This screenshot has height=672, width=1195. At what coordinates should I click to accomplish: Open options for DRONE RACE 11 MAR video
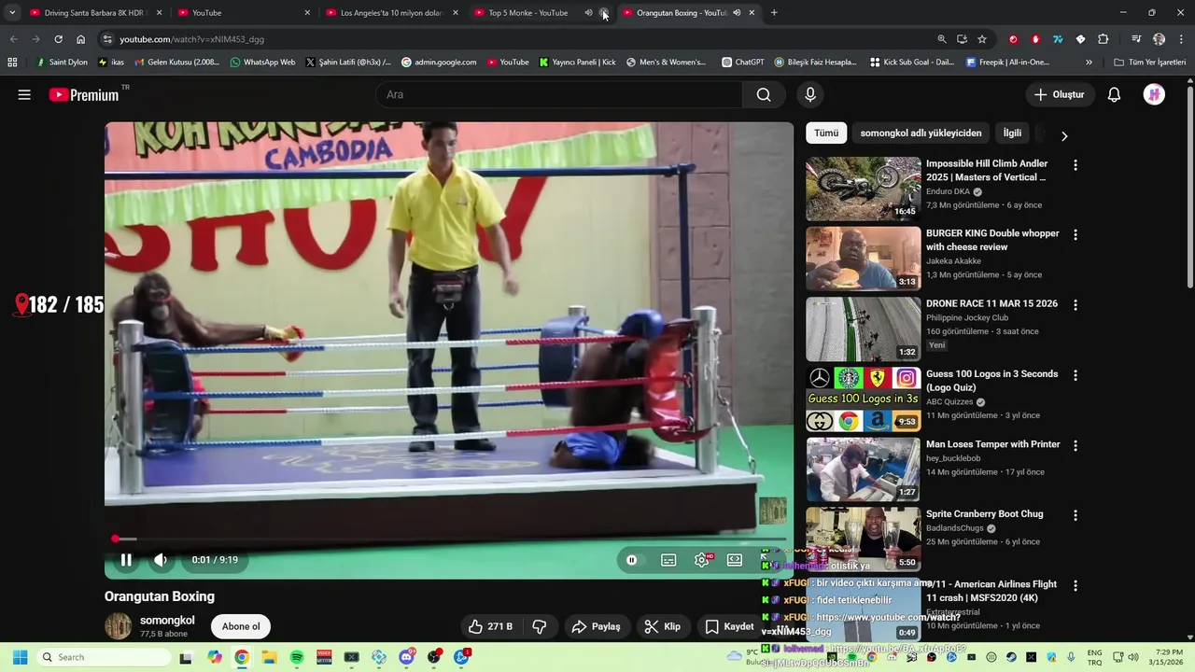click(1075, 305)
